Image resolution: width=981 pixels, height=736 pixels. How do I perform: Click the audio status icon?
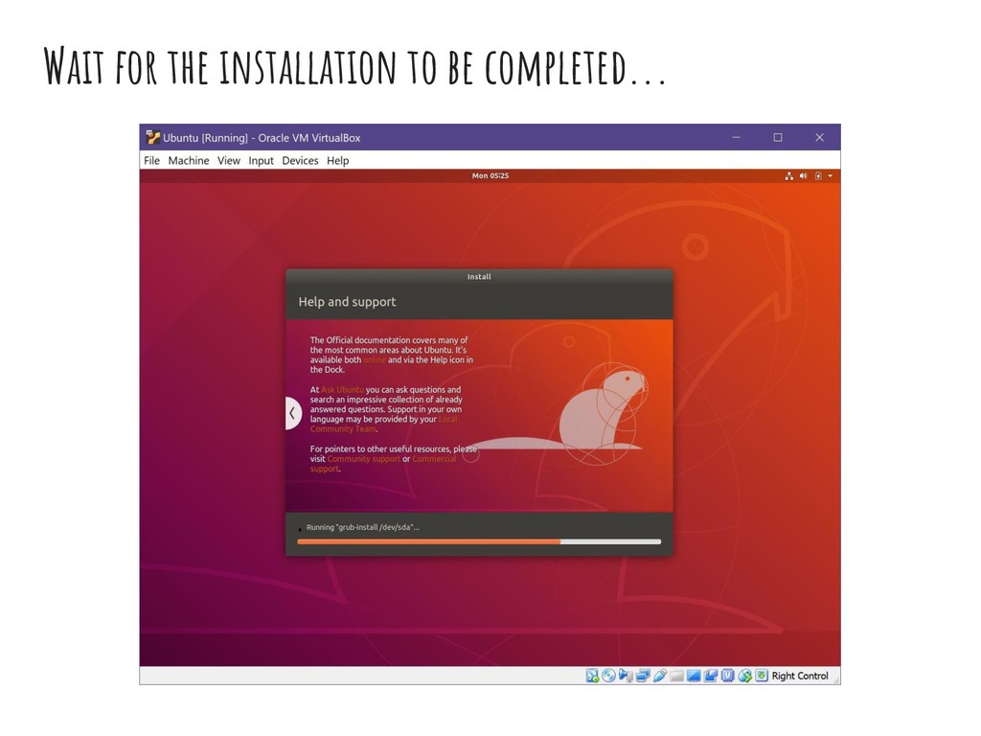point(626,676)
